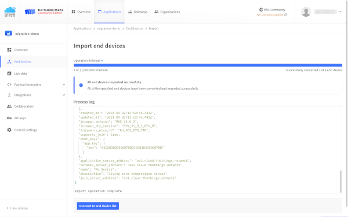
Task: Click The Things Network cloud logo
Action: [x=10, y=12]
